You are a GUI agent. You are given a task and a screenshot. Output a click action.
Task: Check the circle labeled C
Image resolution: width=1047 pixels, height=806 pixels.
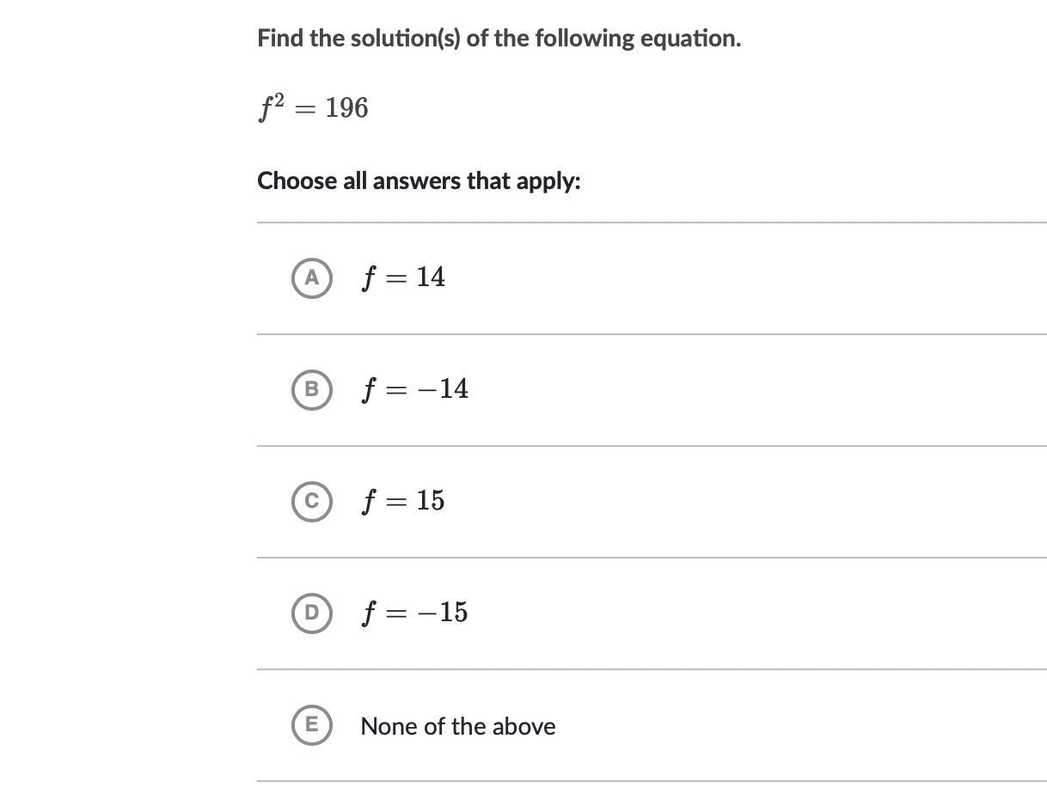click(x=311, y=501)
